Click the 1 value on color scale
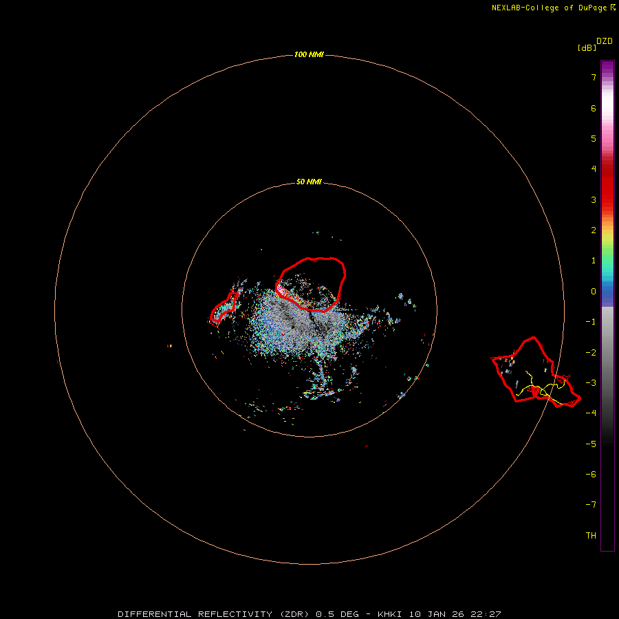This screenshot has height=619, width=619. point(594,261)
